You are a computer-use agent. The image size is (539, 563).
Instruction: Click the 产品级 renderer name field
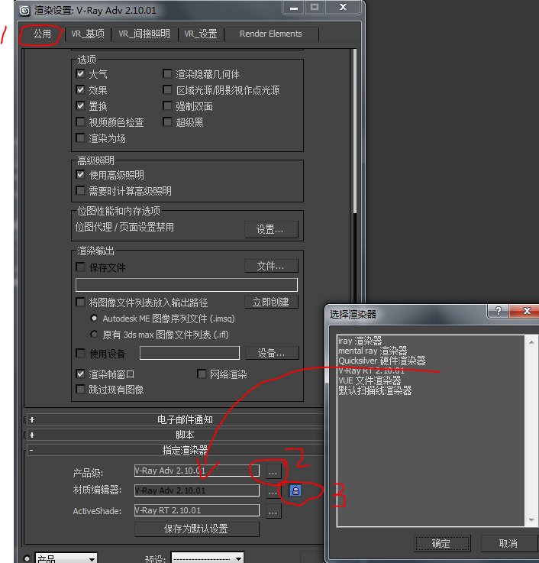coord(197,471)
